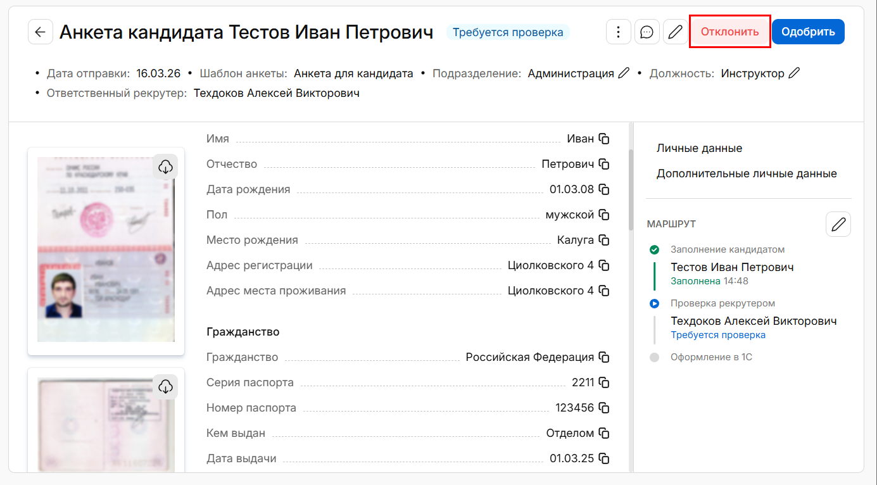Image resolution: width=877 pixels, height=485 pixels.
Task: Copy the Имя value Иван
Action: (604, 139)
